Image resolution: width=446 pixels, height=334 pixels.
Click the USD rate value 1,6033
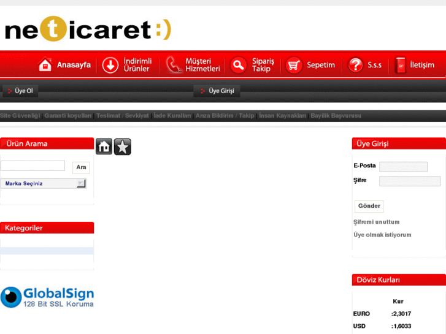point(402,326)
